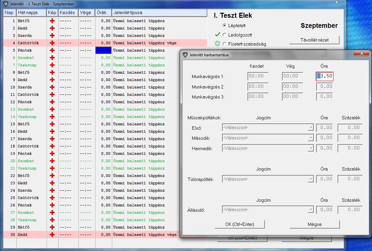Select the Ledolgozott radio button
Screen dimensions: 372x251
pos(224,35)
